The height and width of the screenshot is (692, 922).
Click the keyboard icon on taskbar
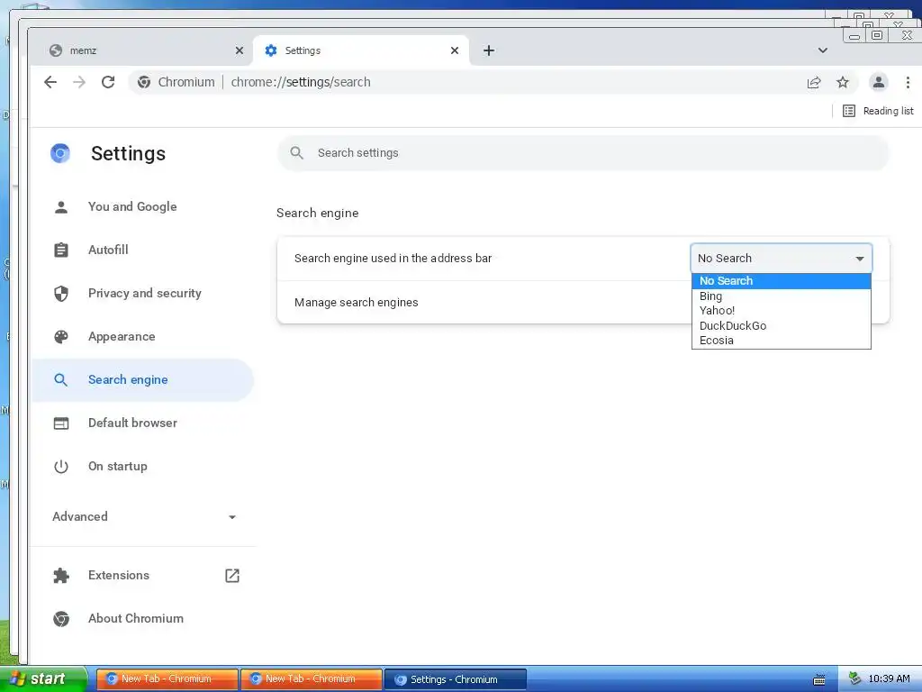(818, 679)
